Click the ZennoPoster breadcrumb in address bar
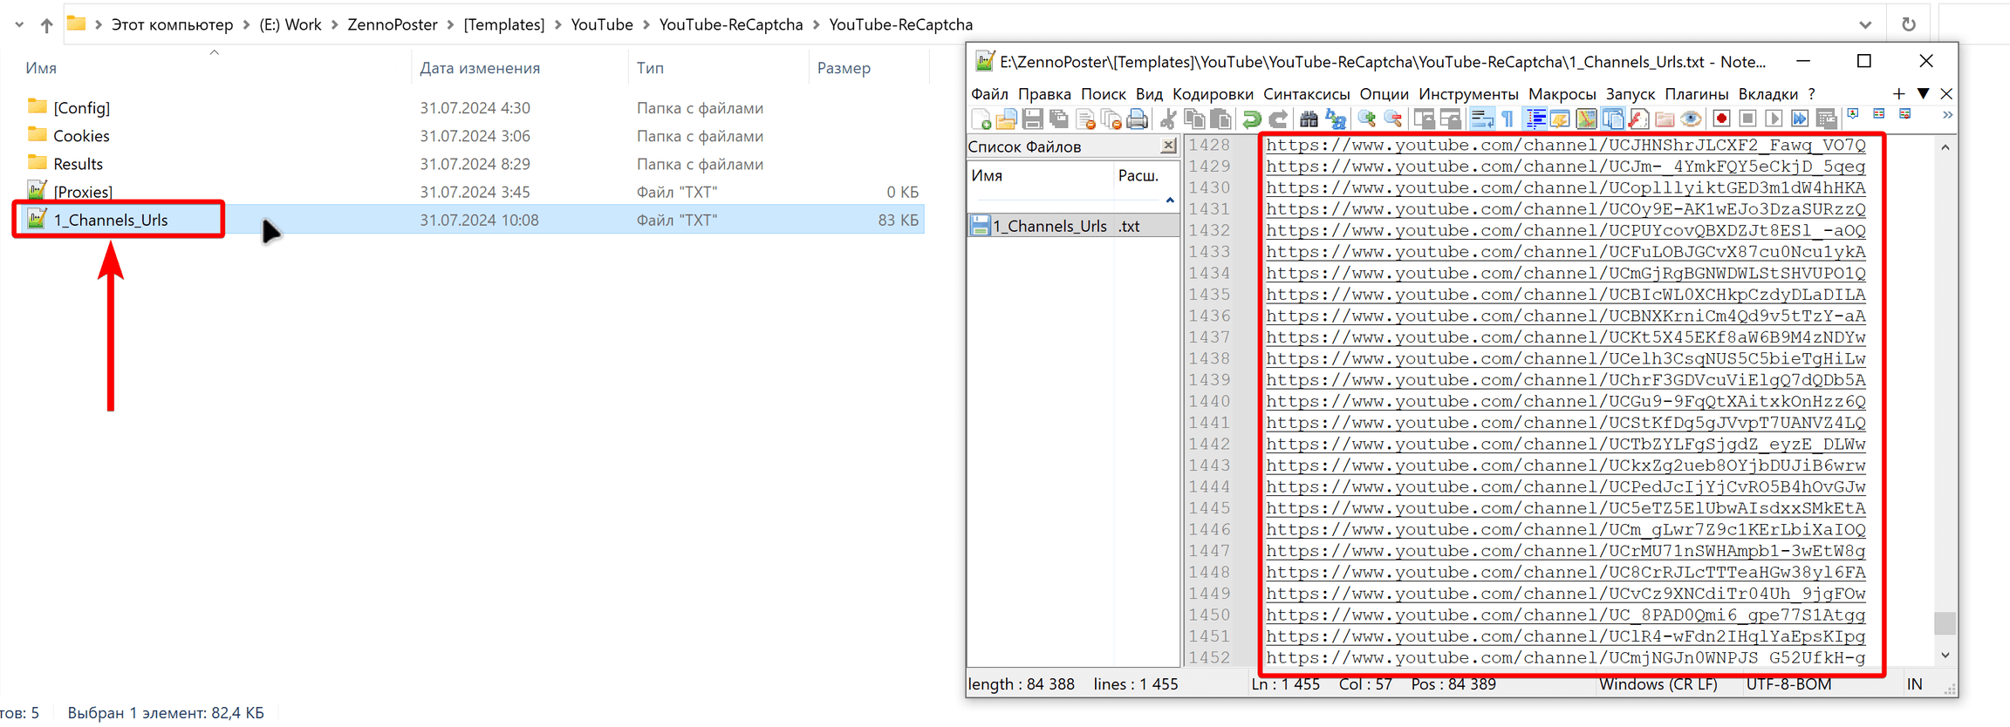 [x=392, y=24]
